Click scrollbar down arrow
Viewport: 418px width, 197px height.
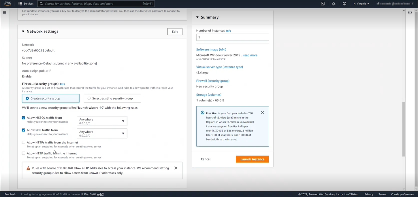coord(404,189)
